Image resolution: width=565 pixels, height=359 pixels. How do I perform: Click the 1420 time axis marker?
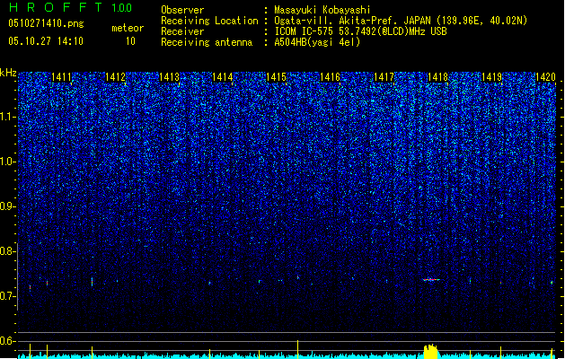point(545,77)
